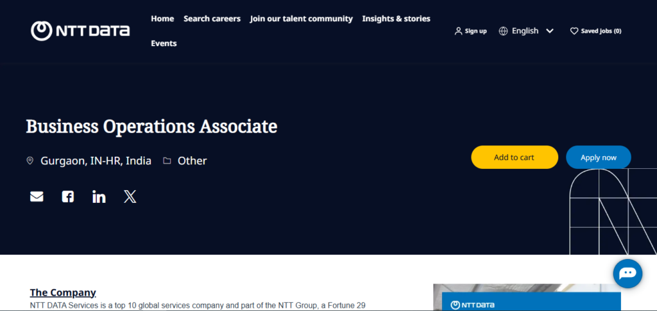This screenshot has width=657, height=311.
Task: Go to Search careers
Action: coord(212,19)
